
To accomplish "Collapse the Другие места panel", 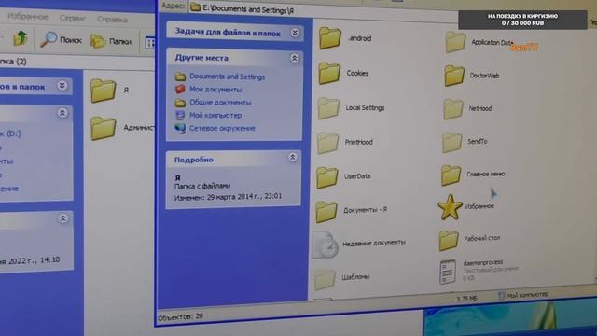I will point(295,58).
